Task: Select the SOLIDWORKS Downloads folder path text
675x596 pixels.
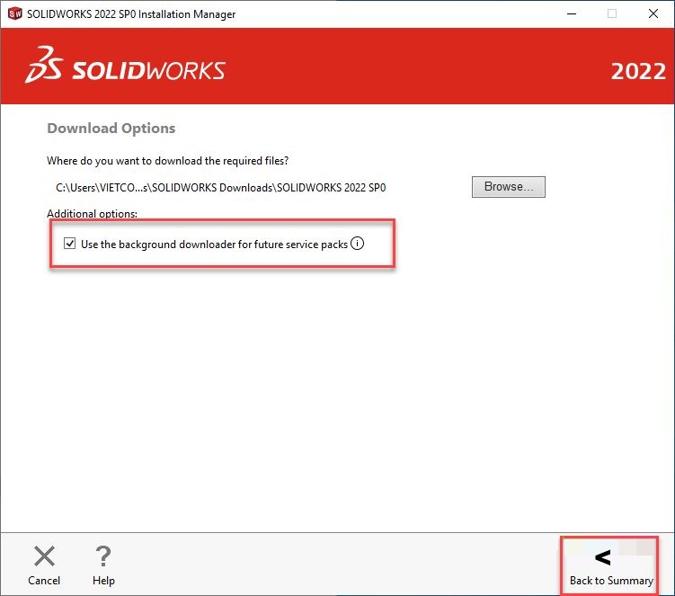Action: coord(221,188)
